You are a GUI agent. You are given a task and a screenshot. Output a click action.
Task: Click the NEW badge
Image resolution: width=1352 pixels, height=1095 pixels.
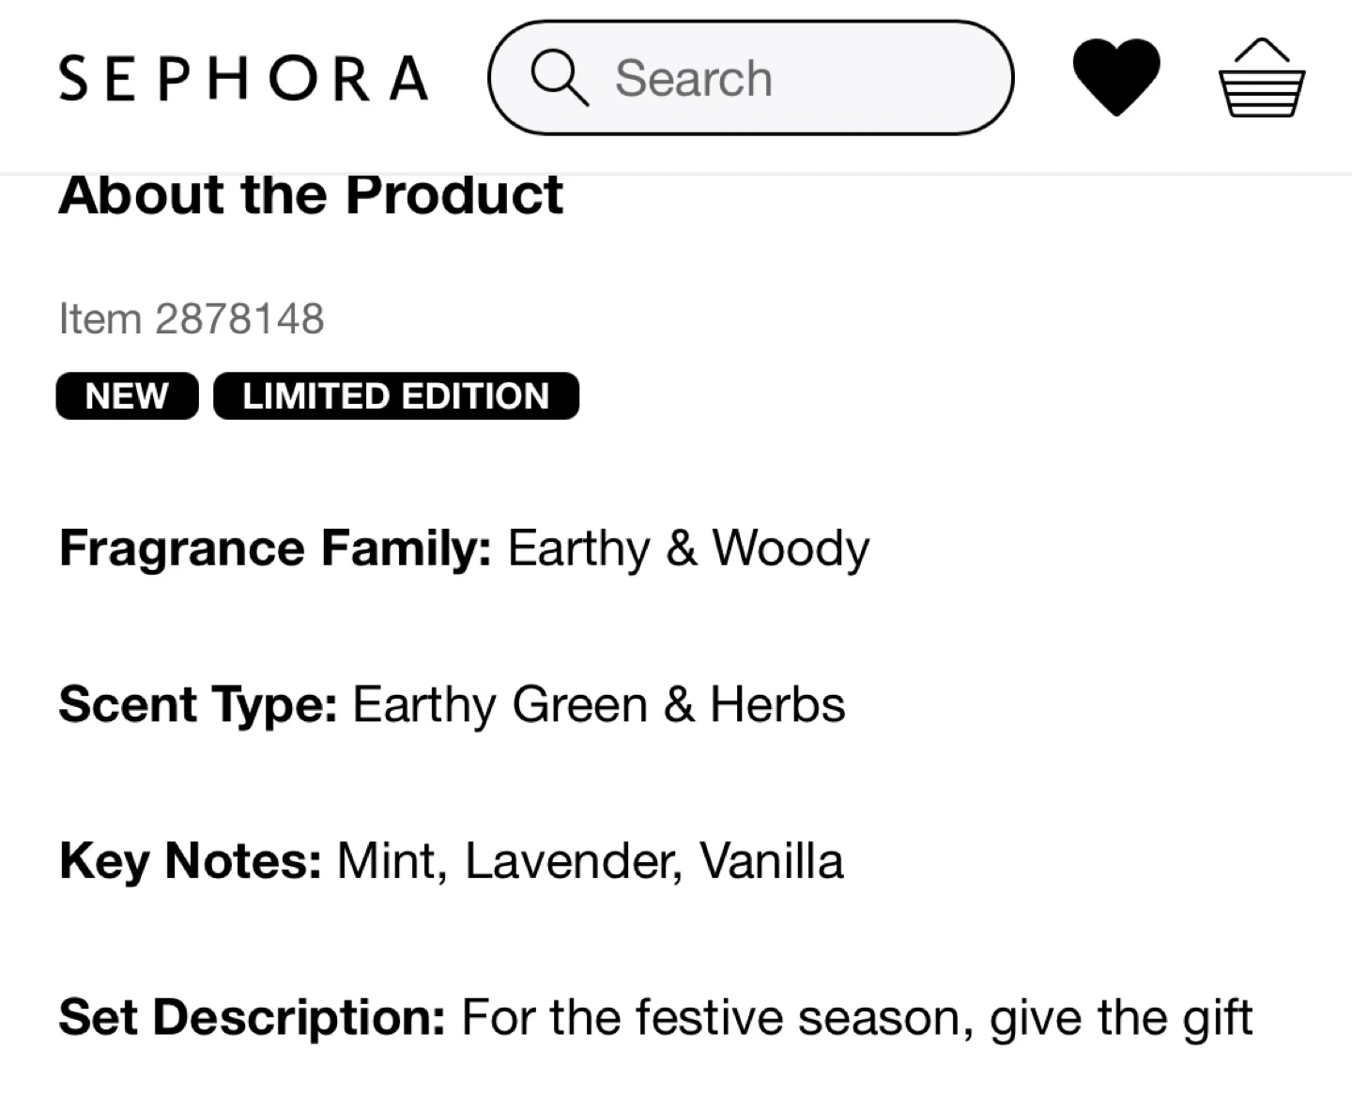(127, 395)
